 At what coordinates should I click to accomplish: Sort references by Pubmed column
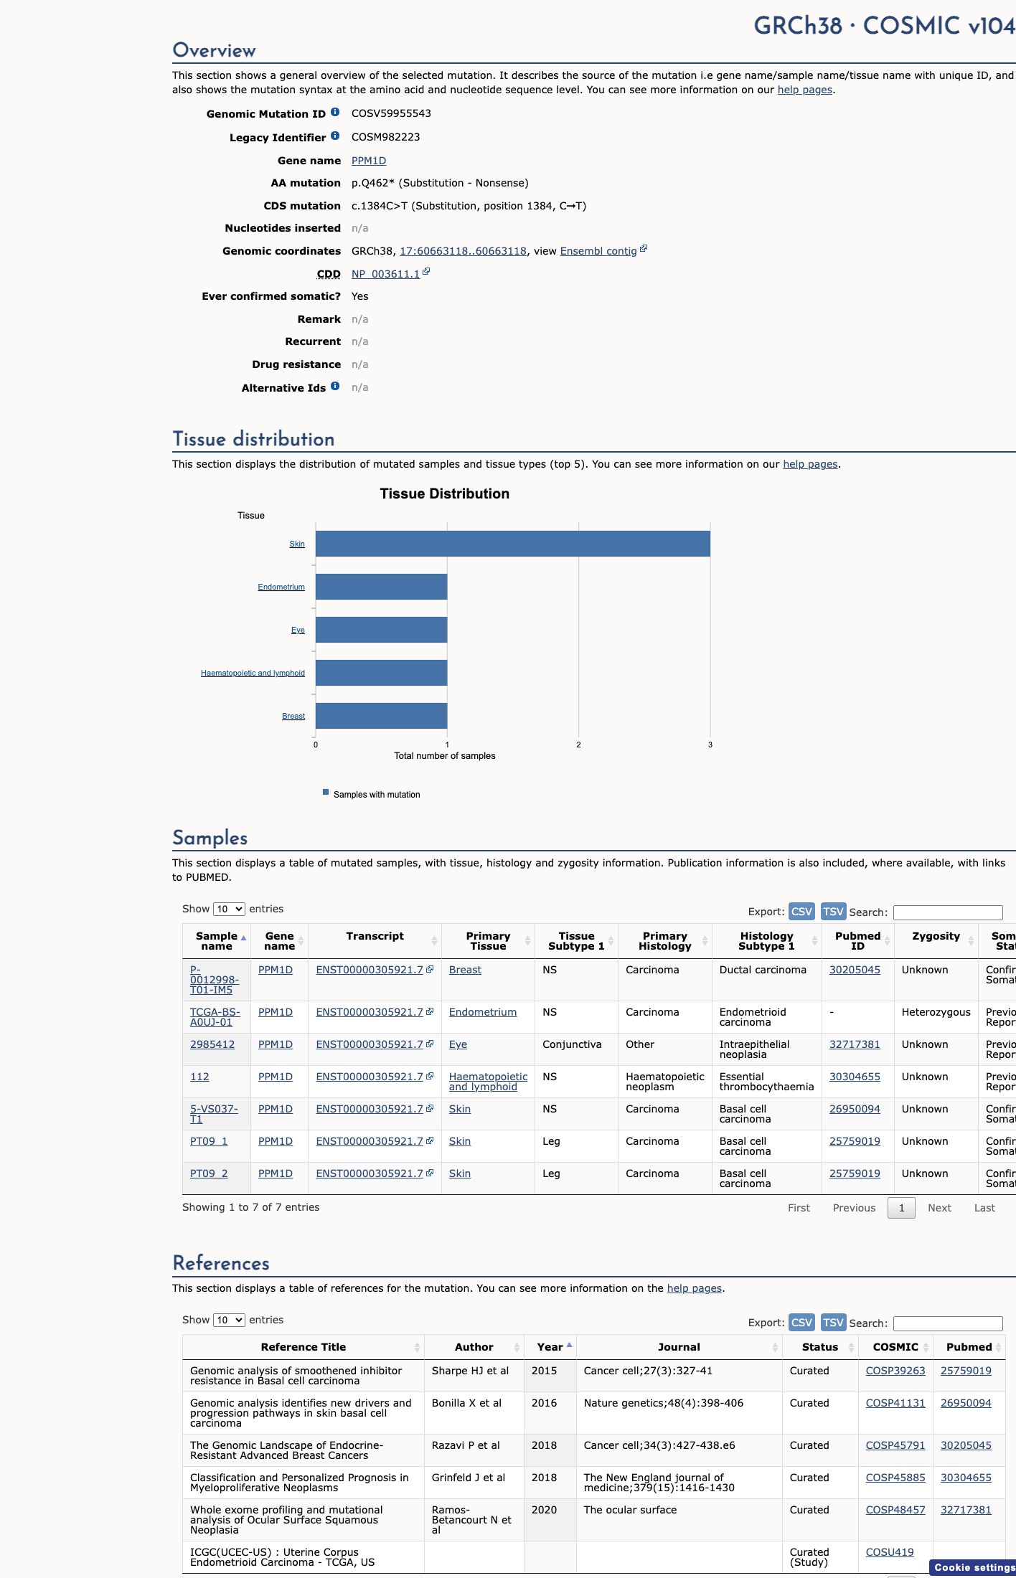(x=969, y=1347)
